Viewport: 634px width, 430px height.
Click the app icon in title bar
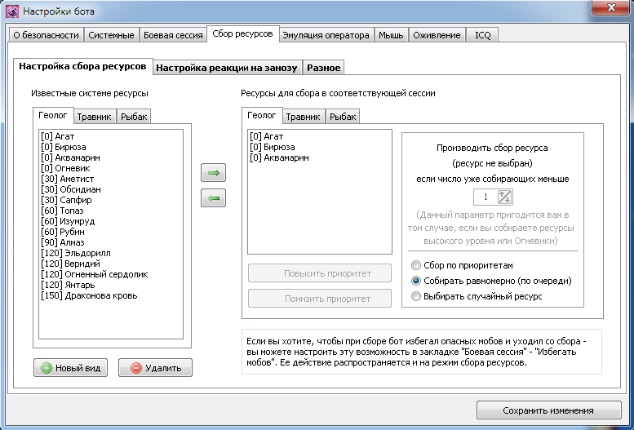(12, 11)
